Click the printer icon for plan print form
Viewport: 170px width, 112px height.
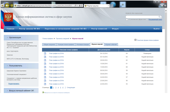point(136,40)
